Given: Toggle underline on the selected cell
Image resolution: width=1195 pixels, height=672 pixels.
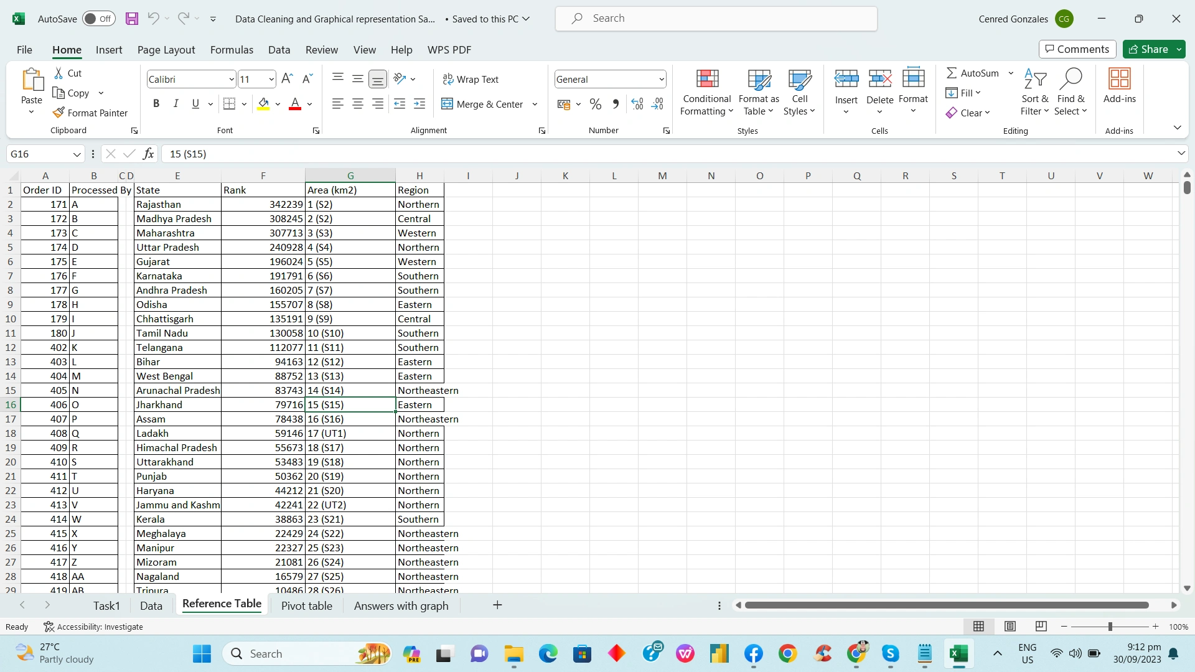Looking at the screenshot, I should (x=195, y=103).
